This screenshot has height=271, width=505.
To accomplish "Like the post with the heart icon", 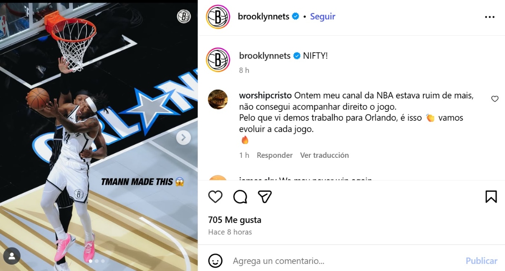I will pyautogui.click(x=215, y=197).
